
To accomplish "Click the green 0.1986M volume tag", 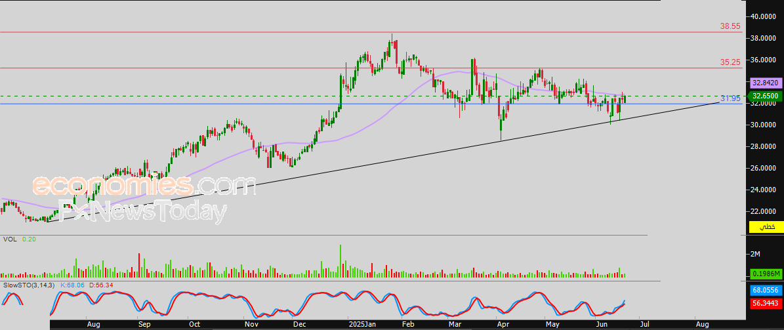I will 766,274.
